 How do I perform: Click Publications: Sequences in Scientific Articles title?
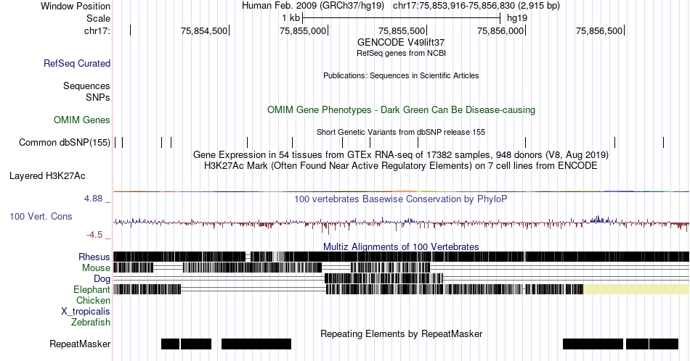pos(401,75)
